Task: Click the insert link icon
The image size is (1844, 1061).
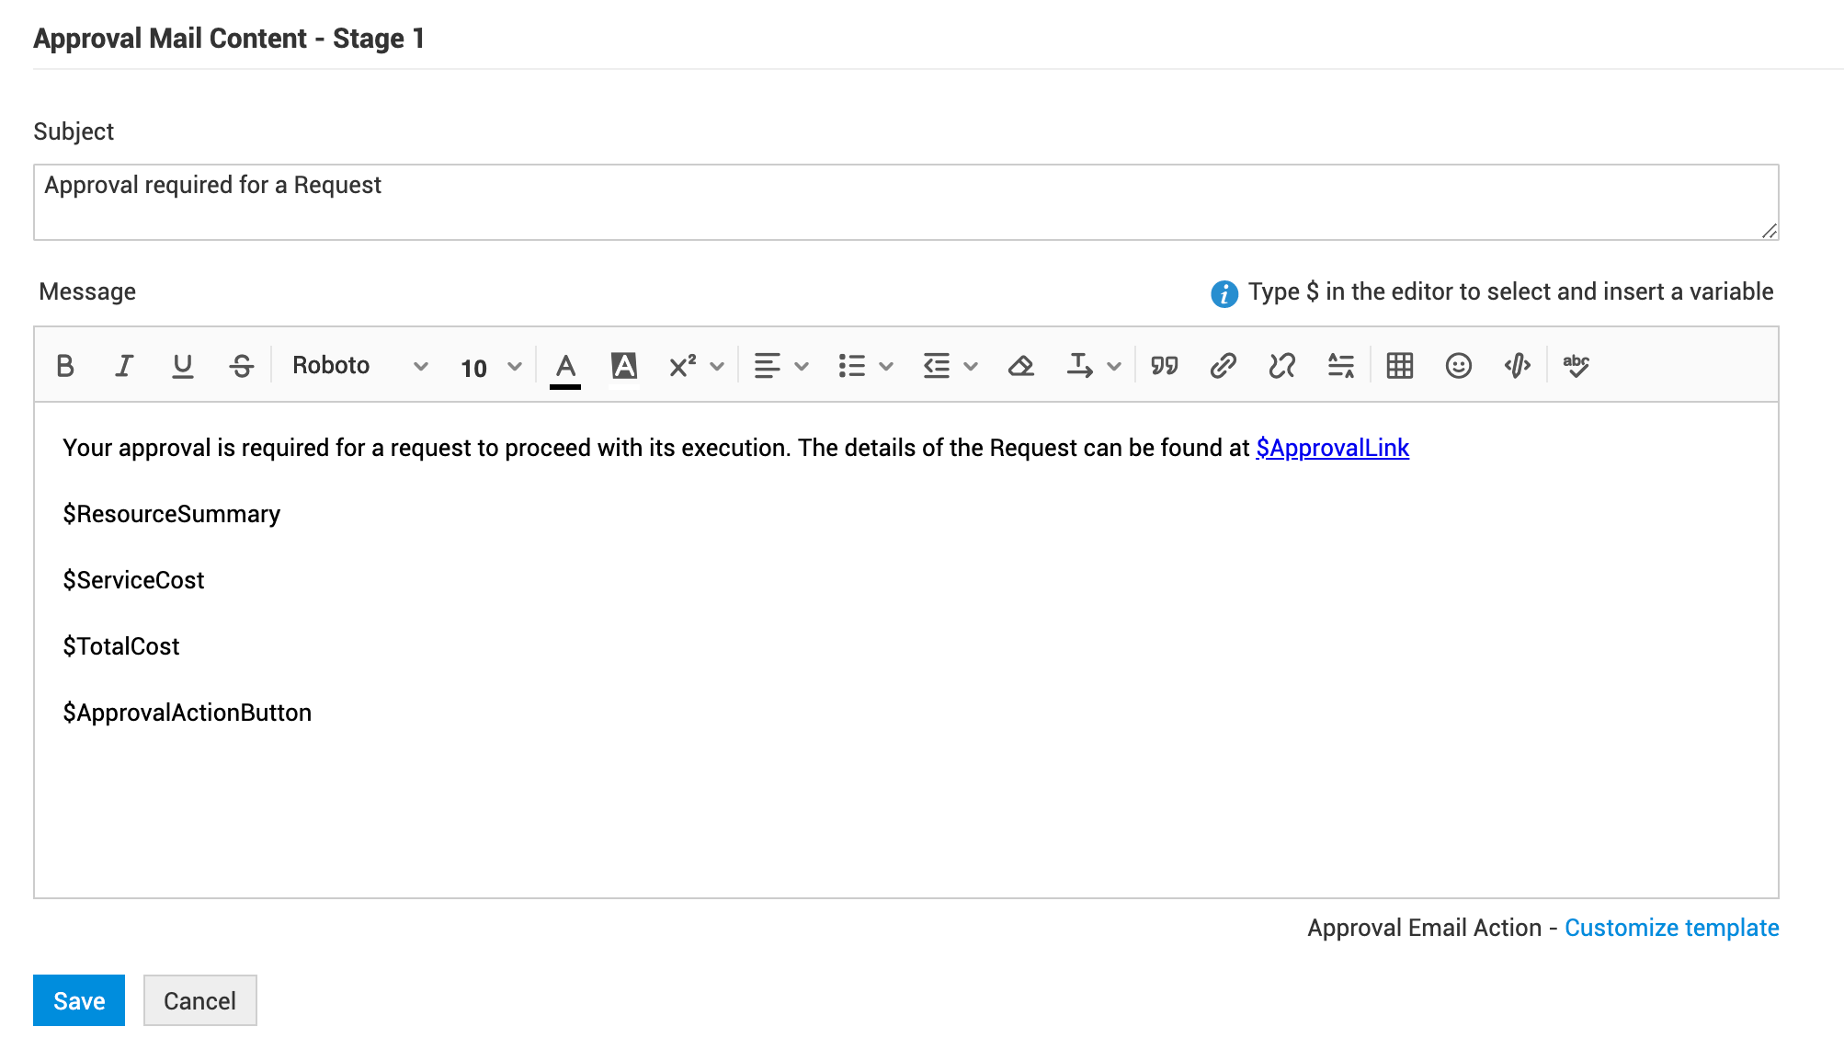Action: point(1223,366)
